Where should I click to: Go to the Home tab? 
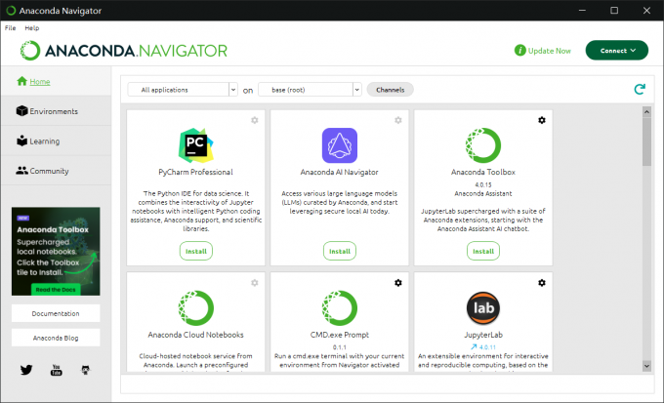pyautogui.click(x=56, y=81)
